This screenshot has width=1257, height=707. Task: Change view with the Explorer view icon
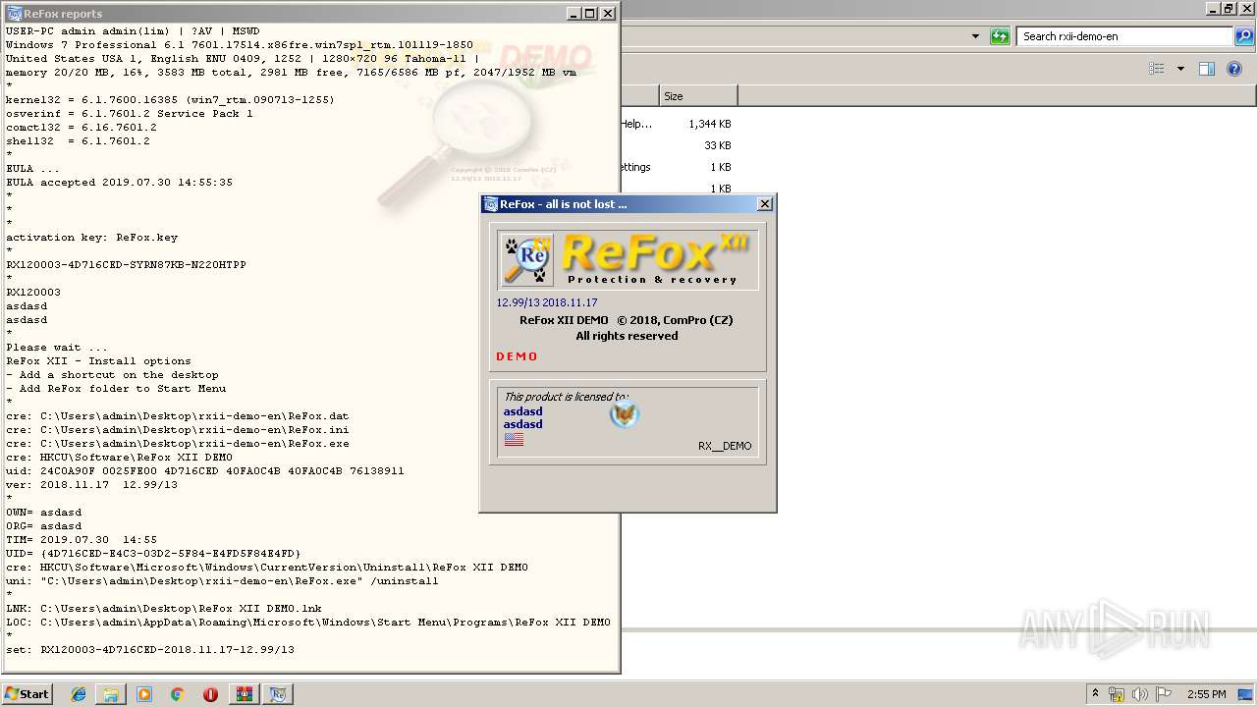1157,69
